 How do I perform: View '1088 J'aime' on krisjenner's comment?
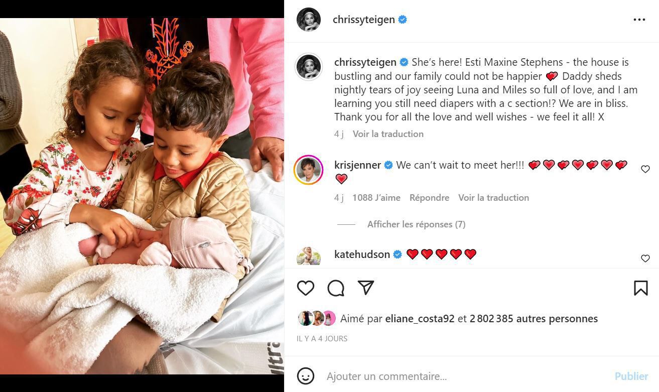point(376,198)
